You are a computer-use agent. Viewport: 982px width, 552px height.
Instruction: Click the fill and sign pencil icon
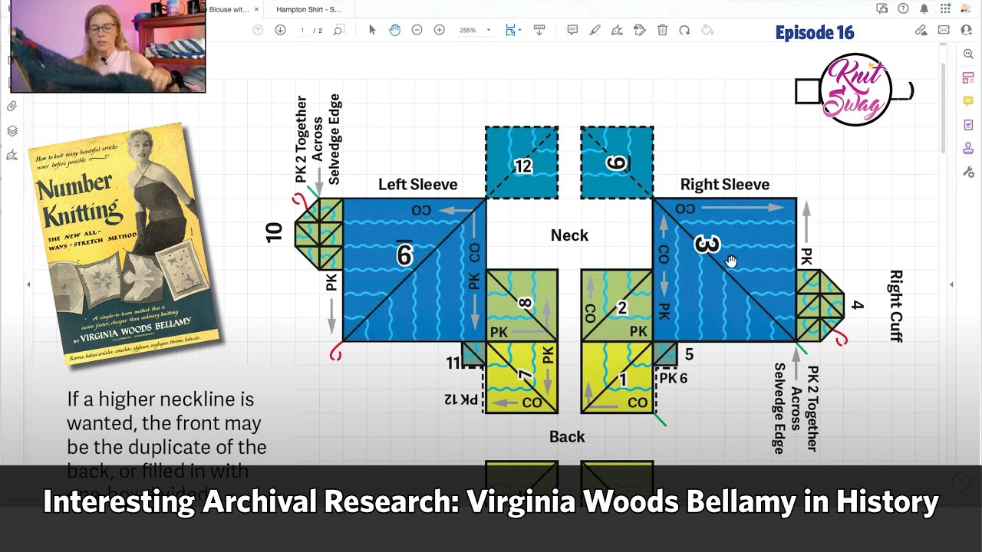pos(640,30)
